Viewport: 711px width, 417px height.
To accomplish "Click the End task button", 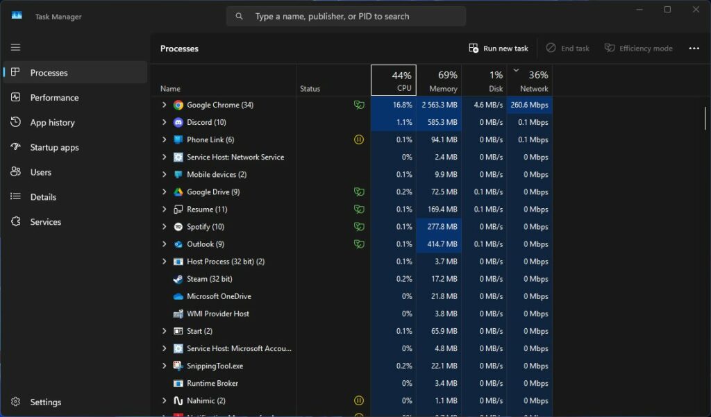I will click(568, 49).
